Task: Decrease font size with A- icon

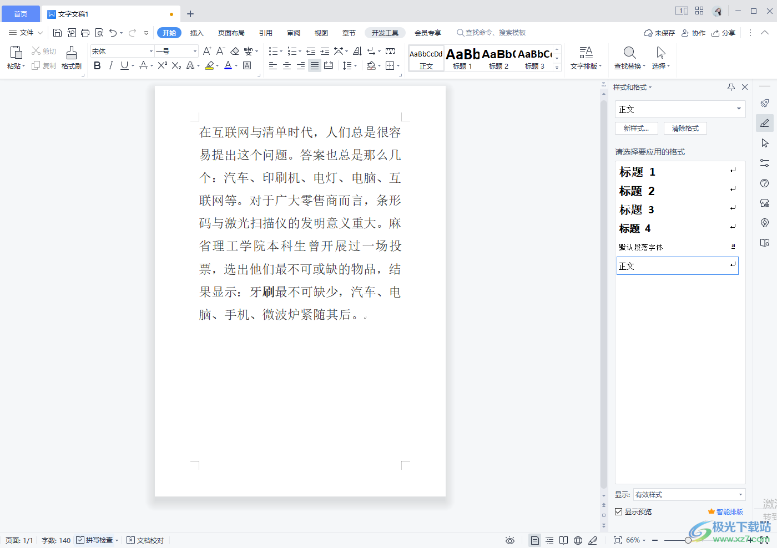Action: pyautogui.click(x=220, y=51)
